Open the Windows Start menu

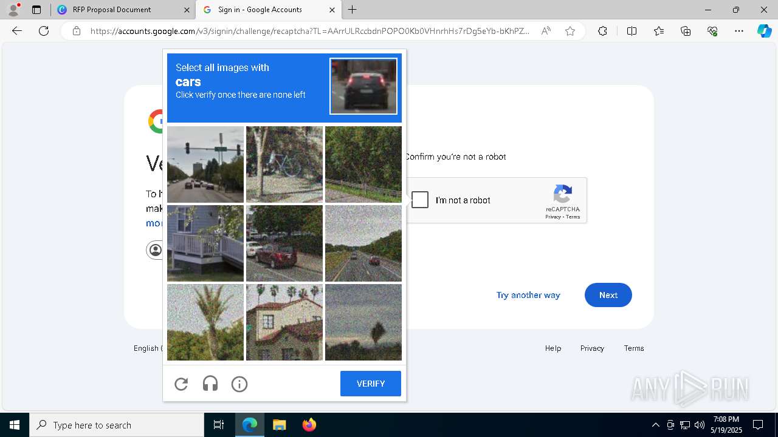[x=15, y=425]
